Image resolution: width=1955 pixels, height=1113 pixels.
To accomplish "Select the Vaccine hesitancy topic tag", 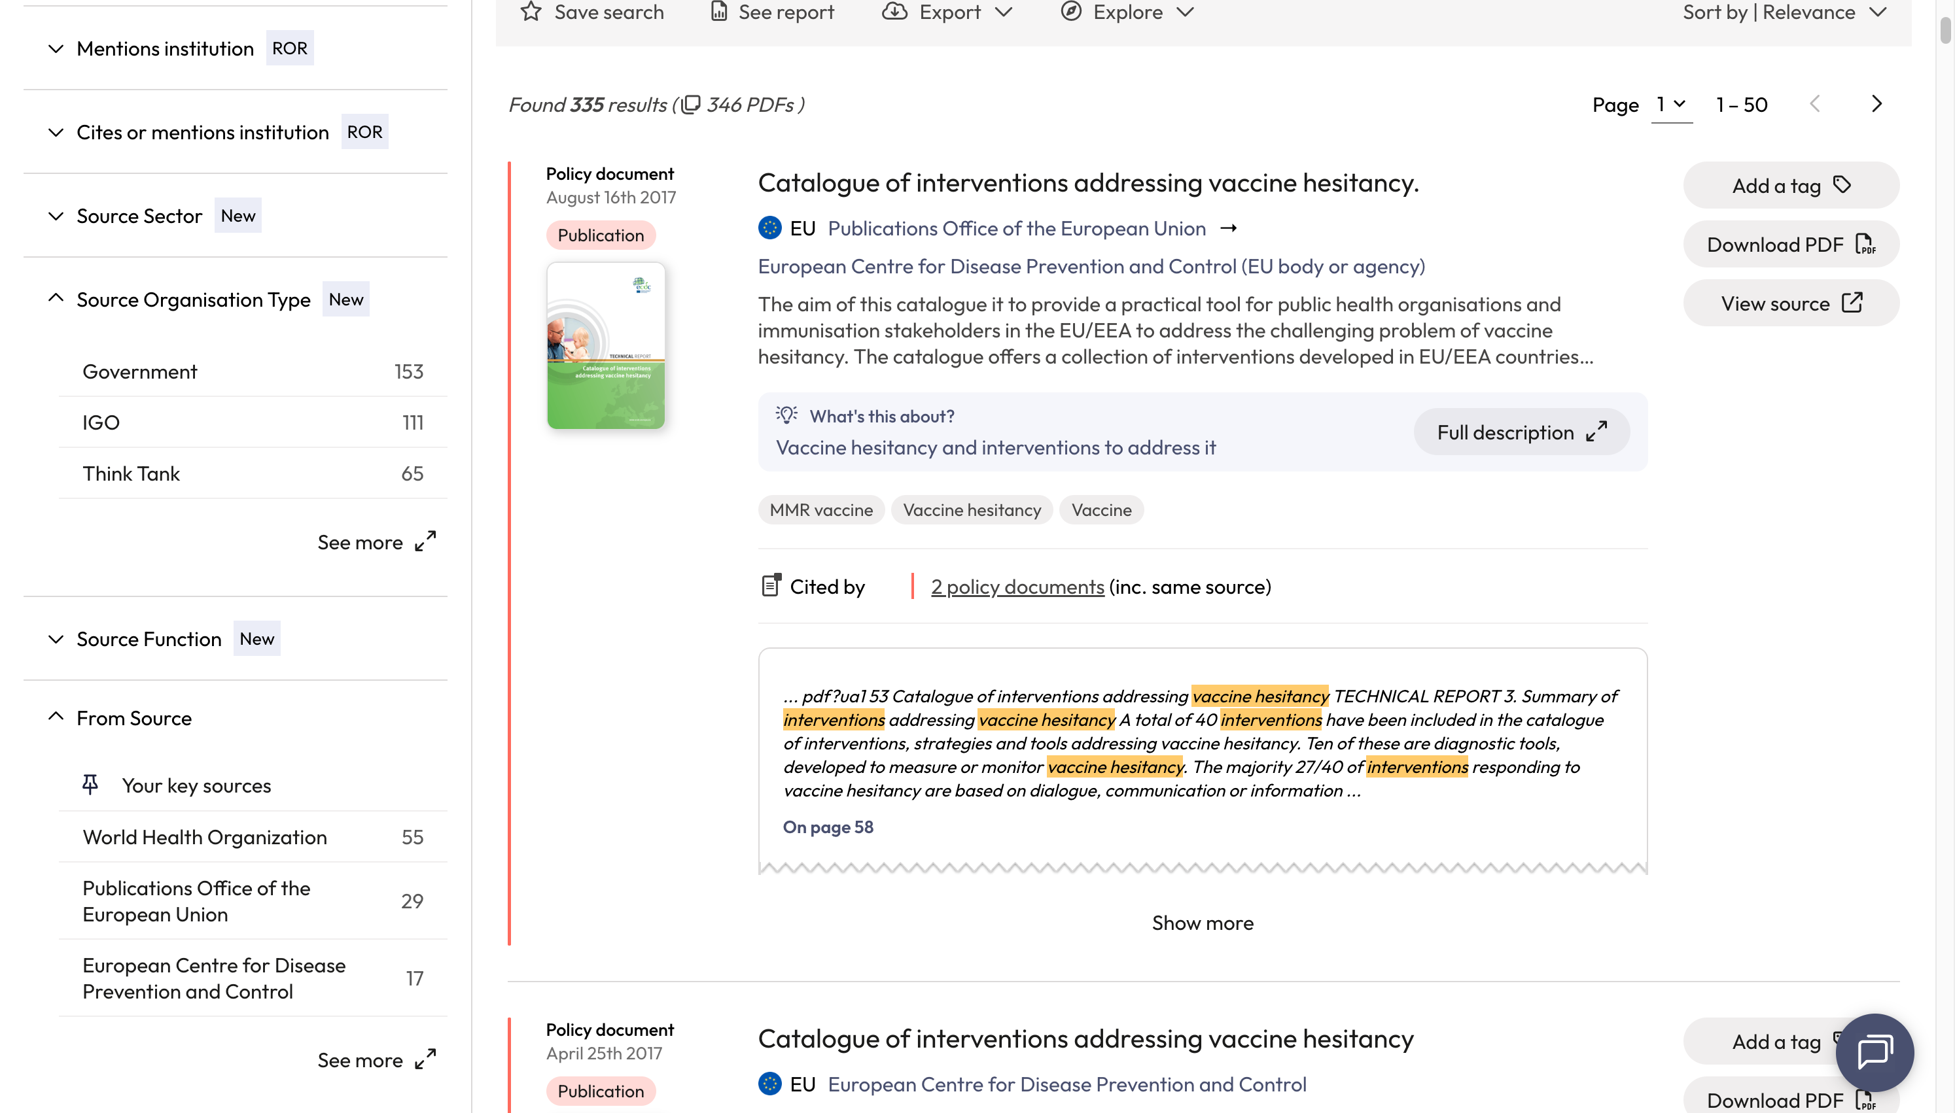I will point(972,510).
